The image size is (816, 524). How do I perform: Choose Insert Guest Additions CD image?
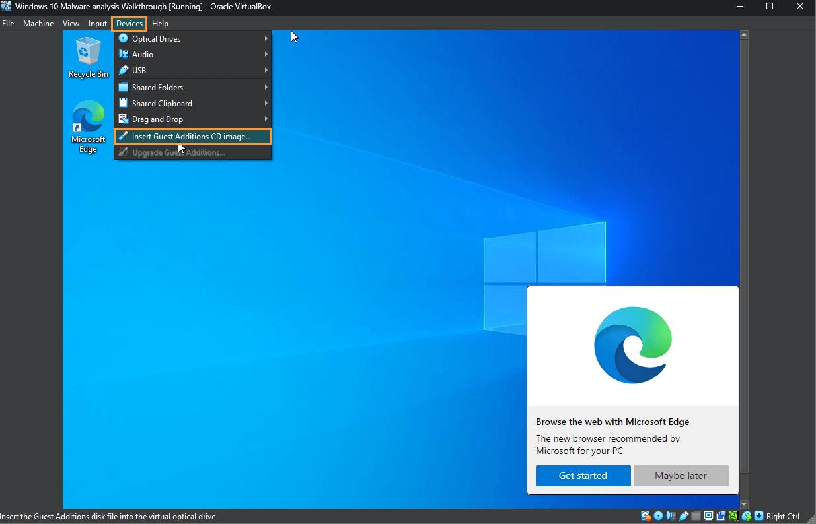[x=192, y=137]
